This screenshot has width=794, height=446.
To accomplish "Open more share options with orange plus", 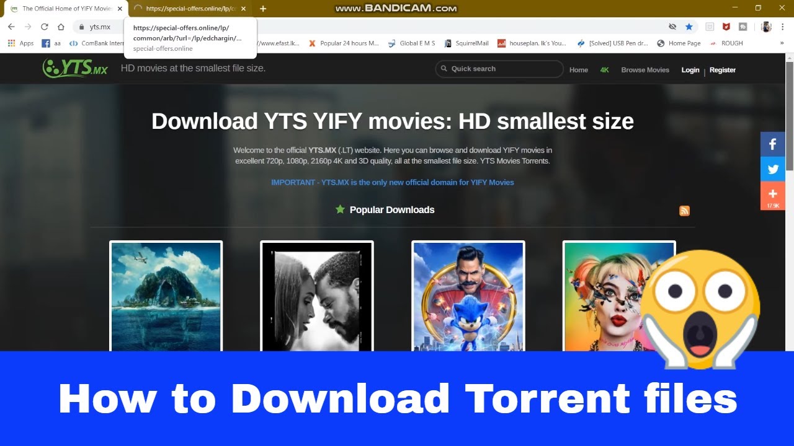I will [773, 195].
